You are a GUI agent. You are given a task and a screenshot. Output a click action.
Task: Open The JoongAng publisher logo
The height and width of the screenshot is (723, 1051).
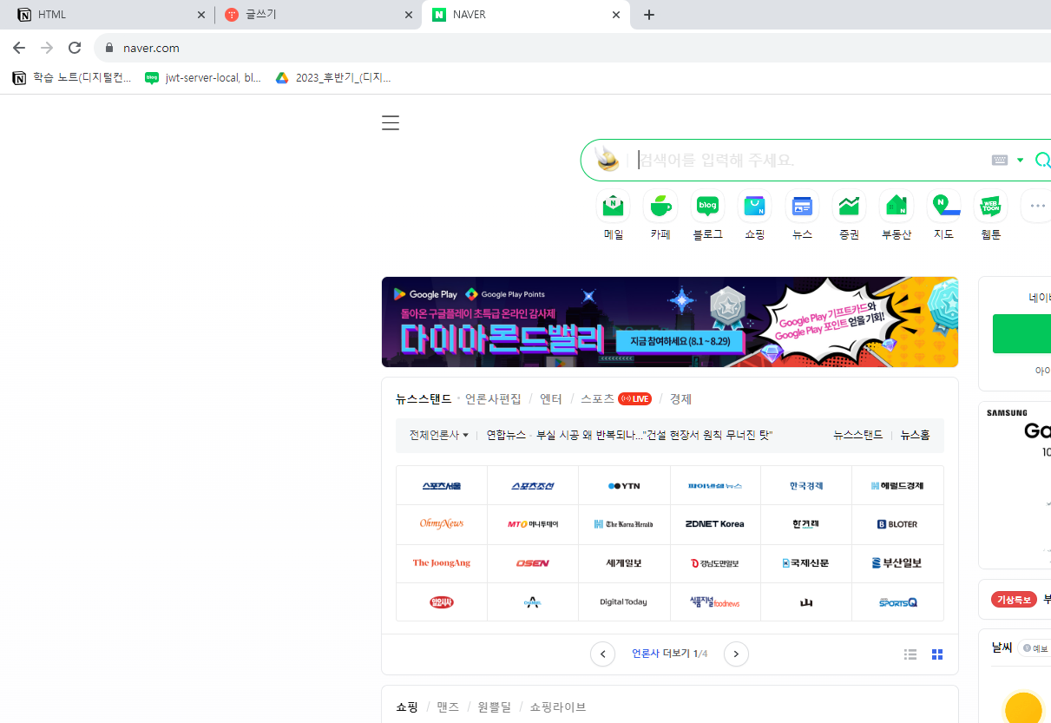442,563
